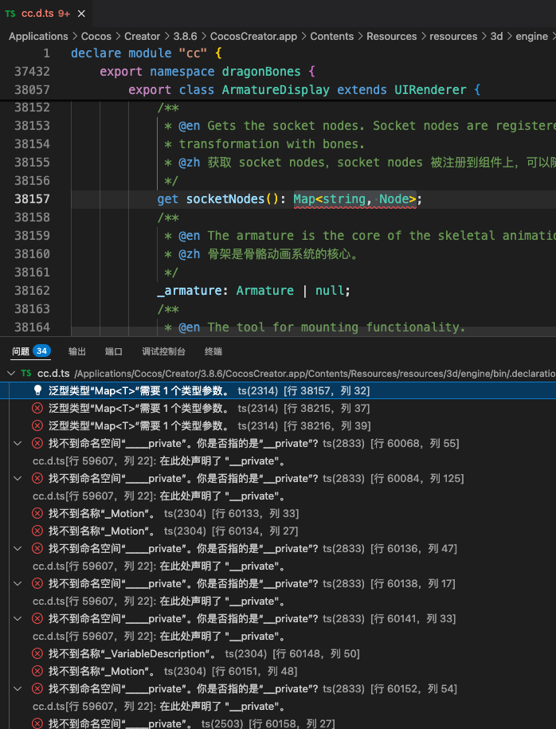Click error icon of the line 60133 "_Motion" problem
Screen dimensions: 556x729
37,514
